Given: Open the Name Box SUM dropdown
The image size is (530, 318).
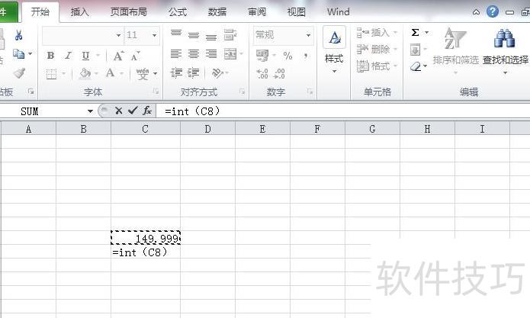Looking at the screenshot, I should tap(90, 111).
